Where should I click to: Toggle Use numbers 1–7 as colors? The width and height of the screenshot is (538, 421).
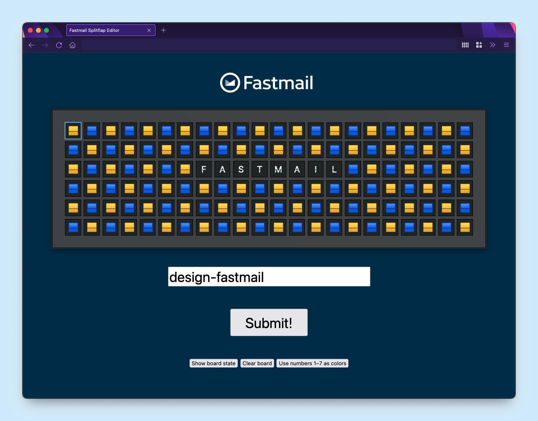click(312, 363)
